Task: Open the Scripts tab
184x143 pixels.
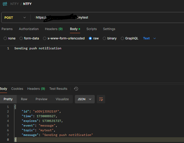Action: click(92, 29)
